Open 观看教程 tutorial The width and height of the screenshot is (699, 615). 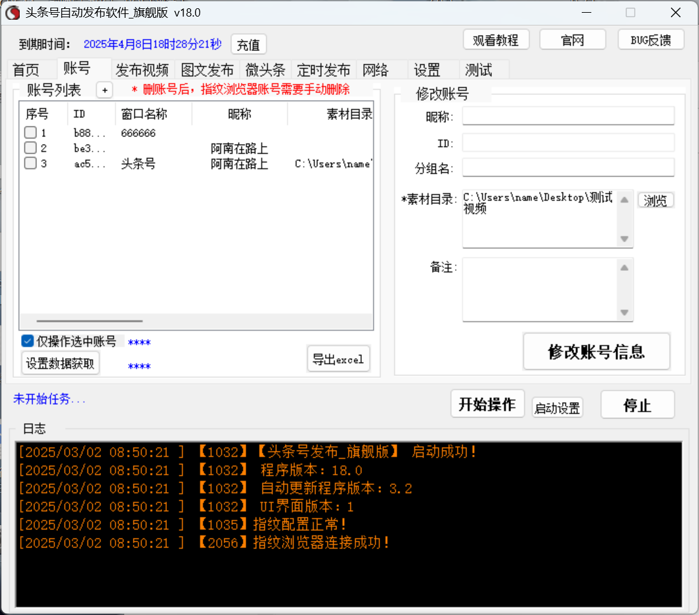coord(496,40)
